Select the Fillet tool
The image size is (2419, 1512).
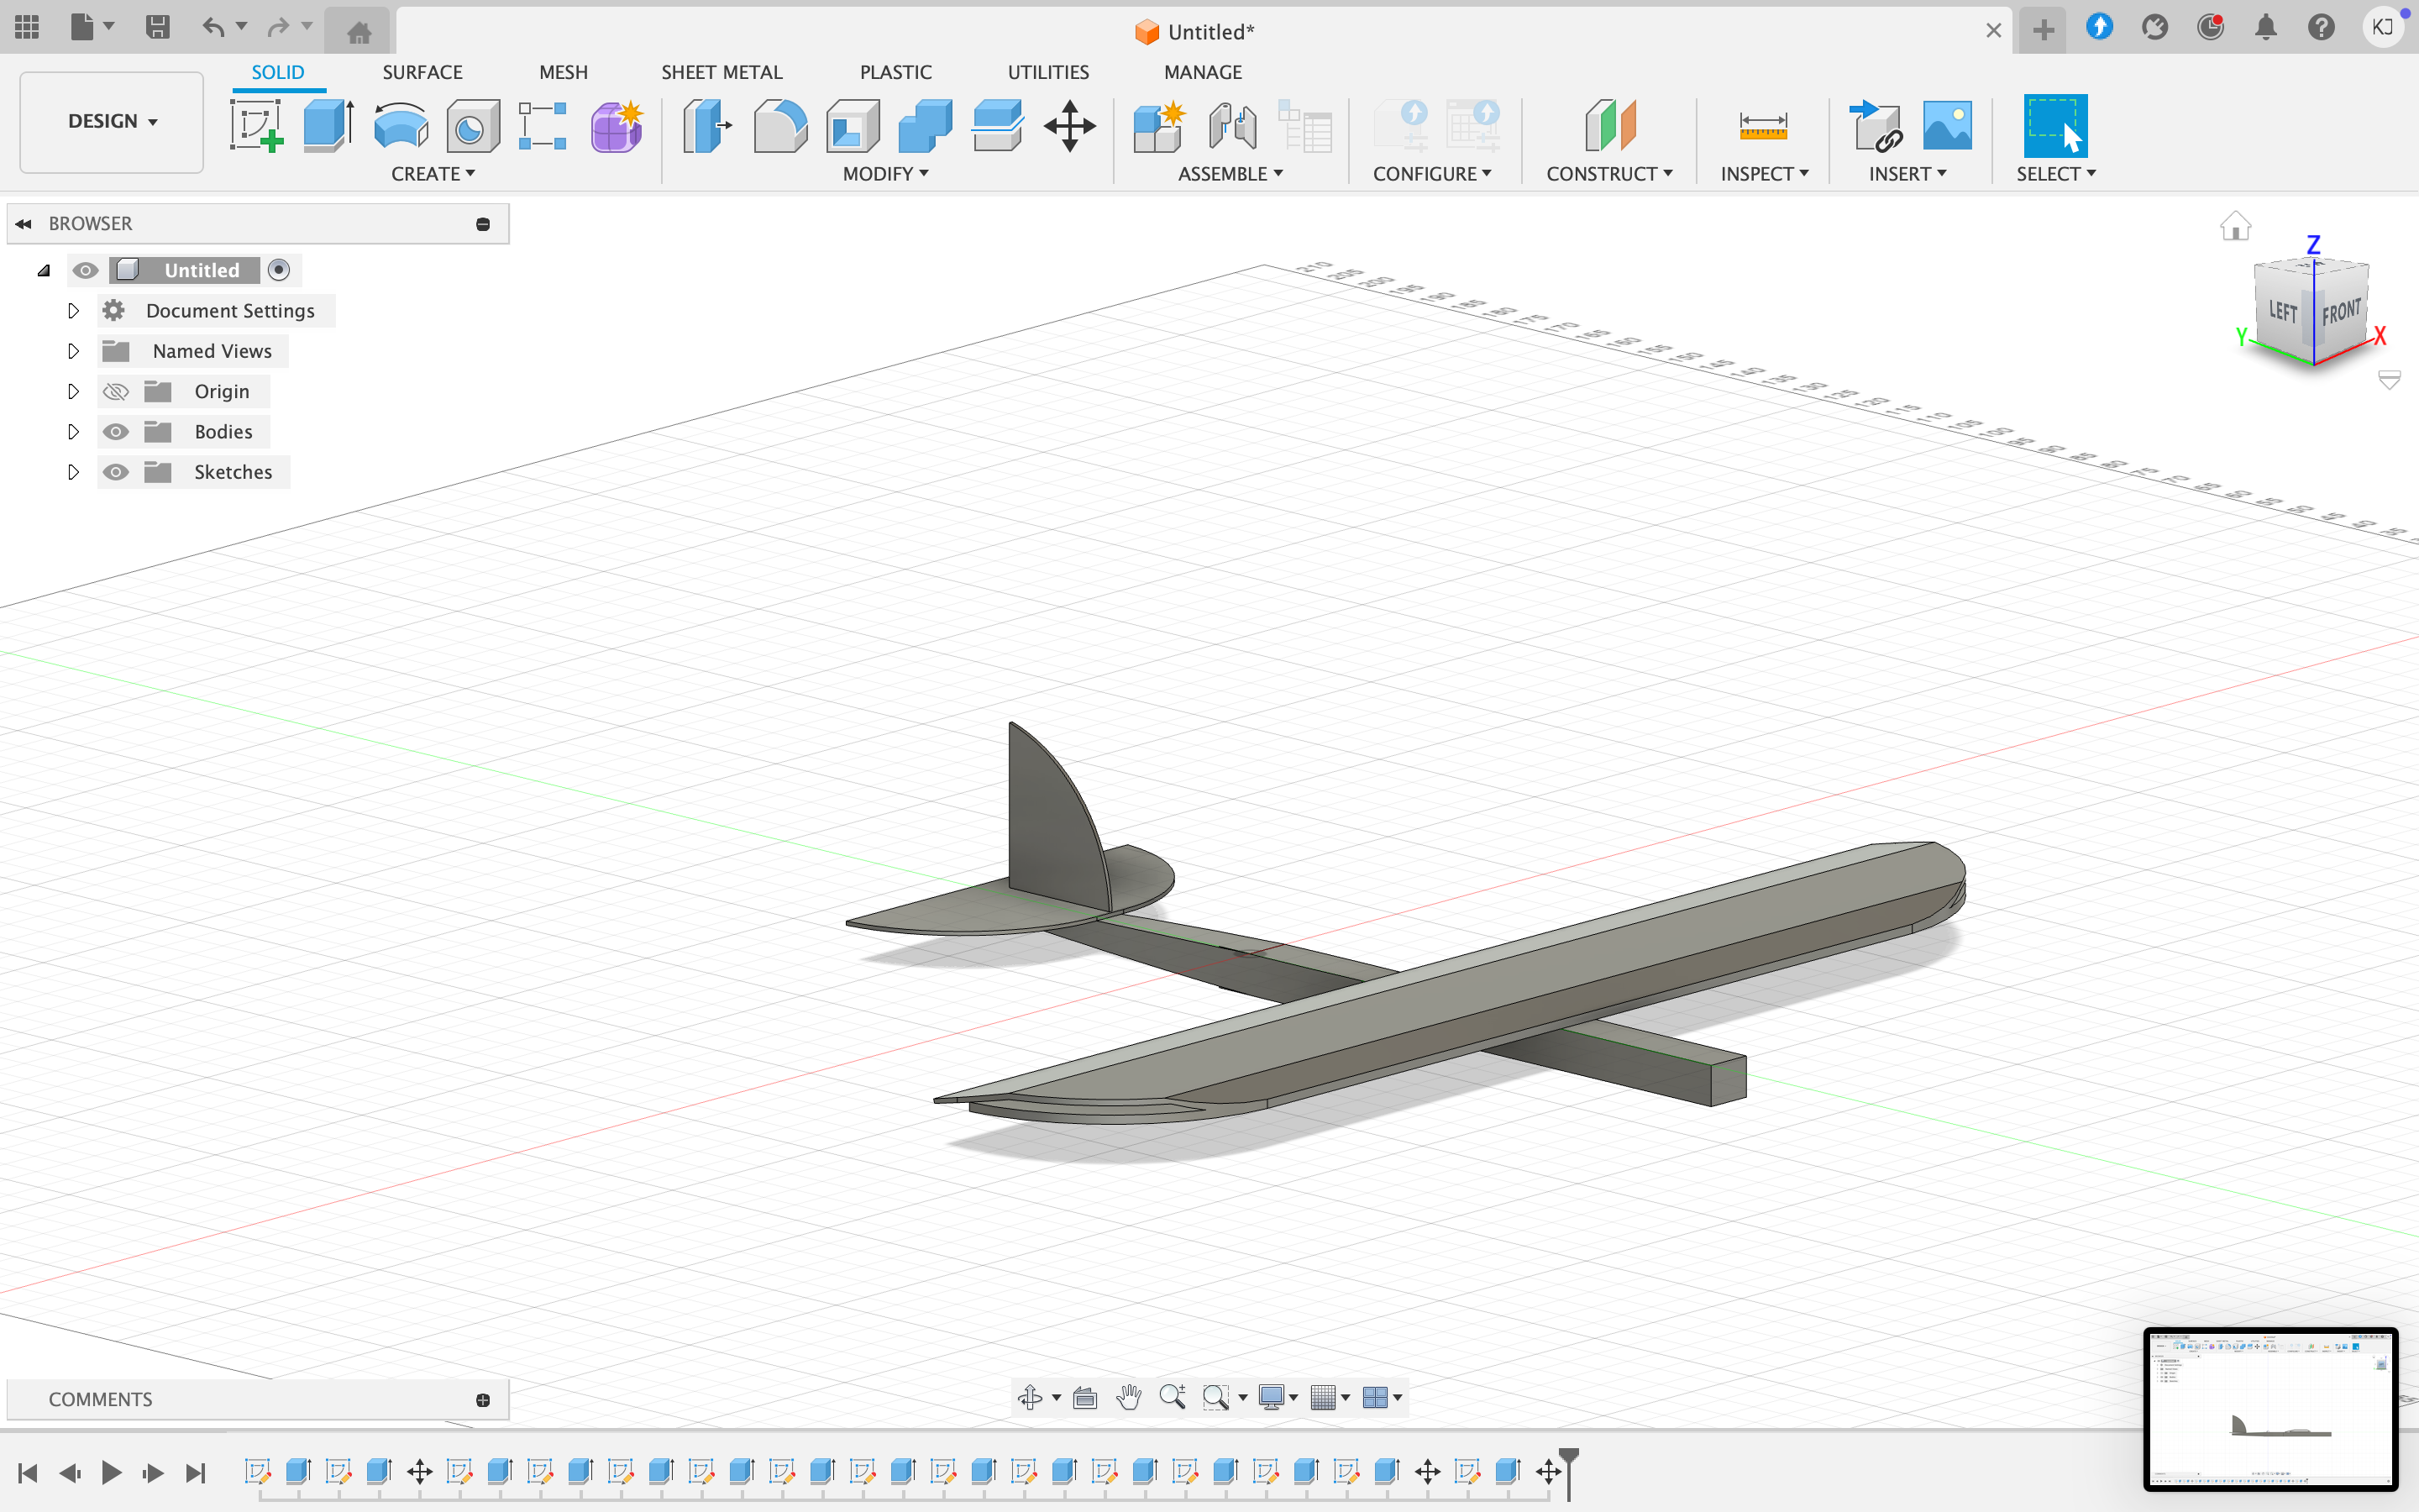point(779,126)
